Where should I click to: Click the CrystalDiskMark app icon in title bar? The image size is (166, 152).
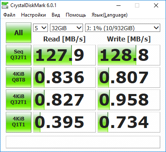click(5, 5)
